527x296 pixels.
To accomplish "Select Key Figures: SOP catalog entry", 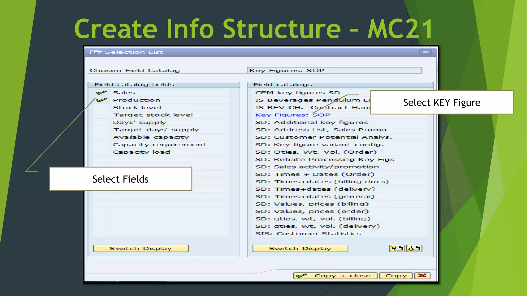I will [x=292, y=115].
